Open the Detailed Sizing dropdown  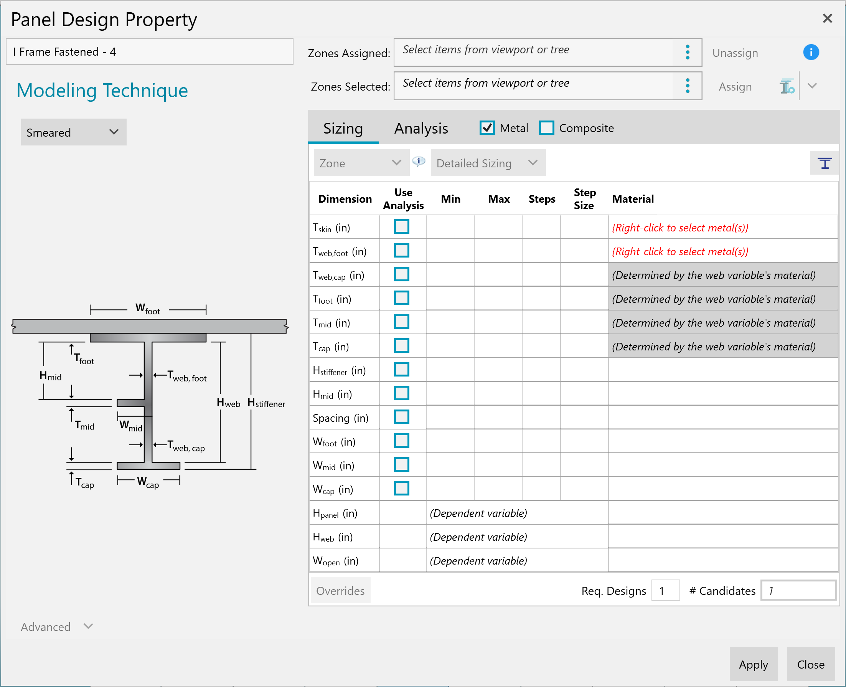tap(488, 163)
